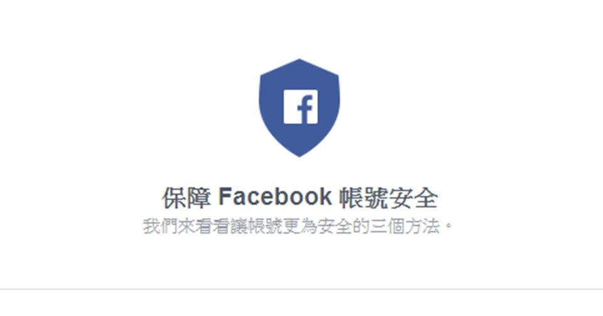Click the white Facebook f logo
603x316 pixels.
301,107
